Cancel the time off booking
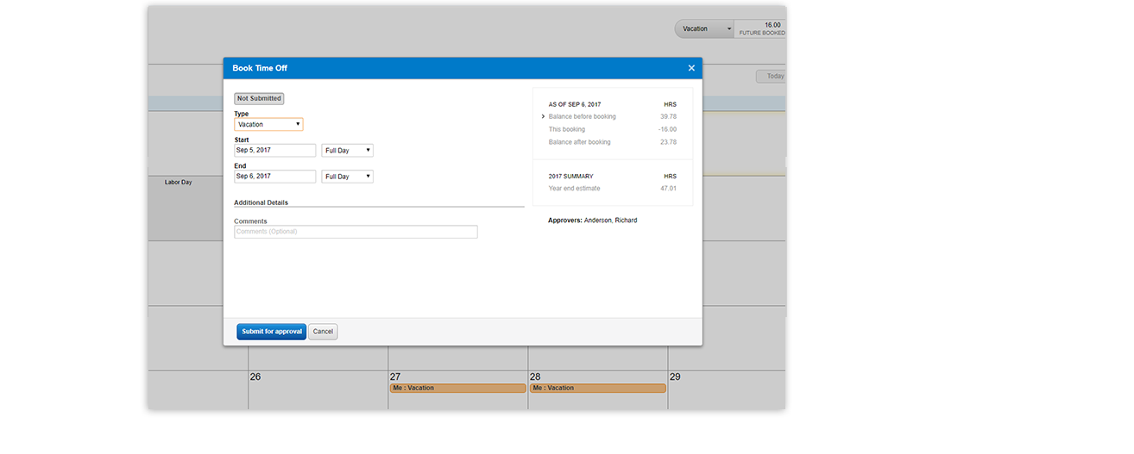The width and height of the screenshot is (1134, 454). tap(323, 332)
